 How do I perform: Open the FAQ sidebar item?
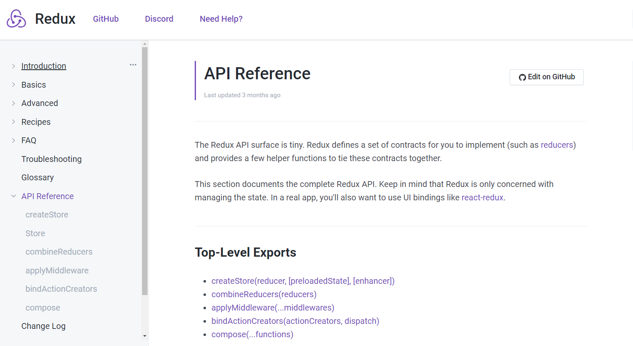(29, 140)
